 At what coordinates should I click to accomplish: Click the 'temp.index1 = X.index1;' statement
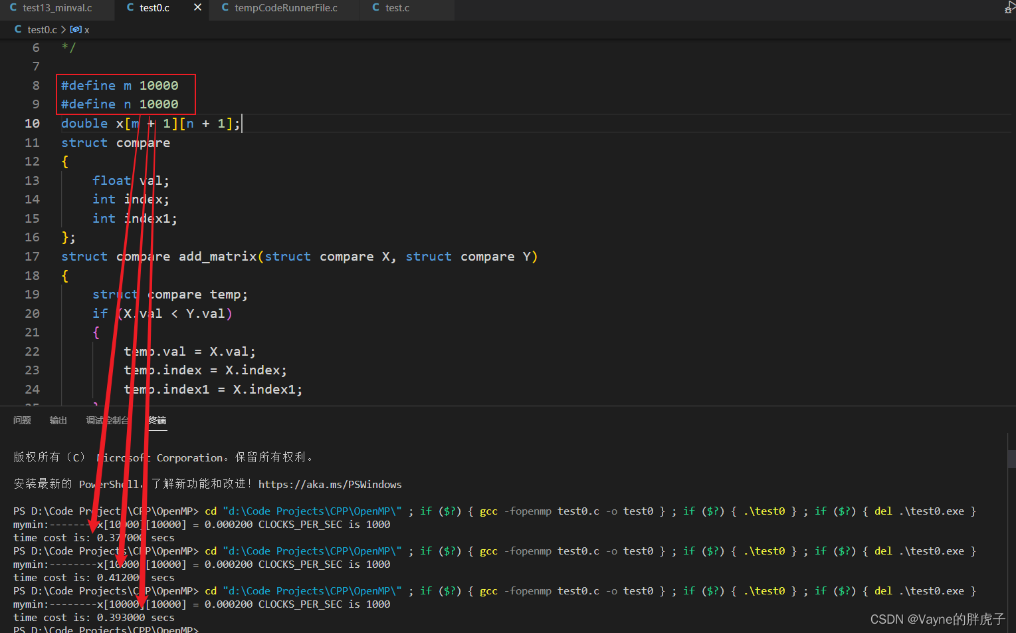(x=213, y=389)
